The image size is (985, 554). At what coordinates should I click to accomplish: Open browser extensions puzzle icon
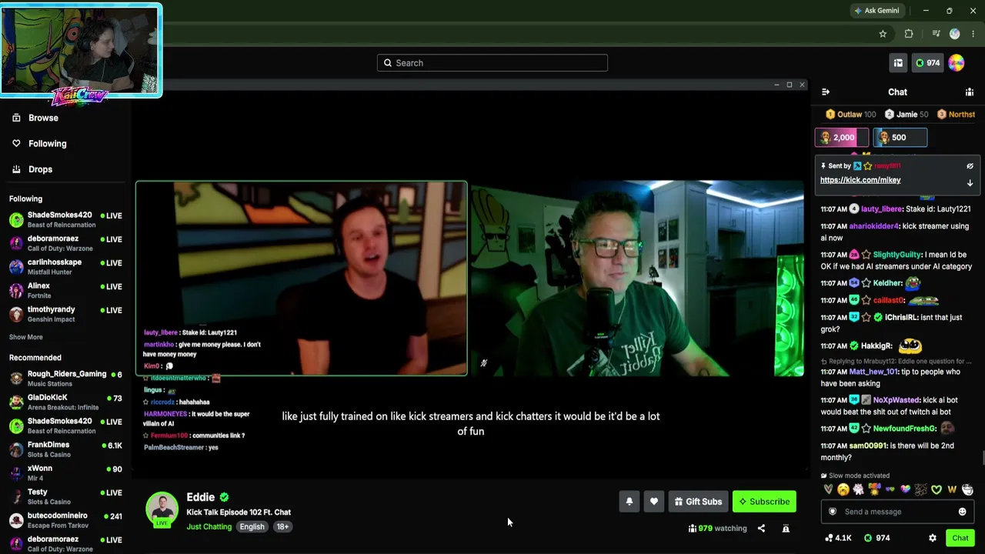tap(909, 34)
